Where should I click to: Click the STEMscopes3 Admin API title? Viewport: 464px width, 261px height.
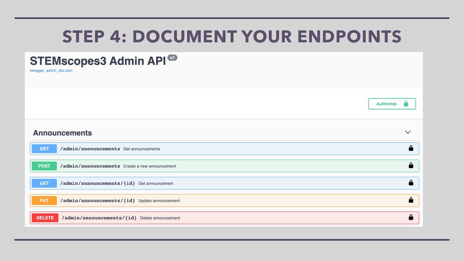pos(98,61)
